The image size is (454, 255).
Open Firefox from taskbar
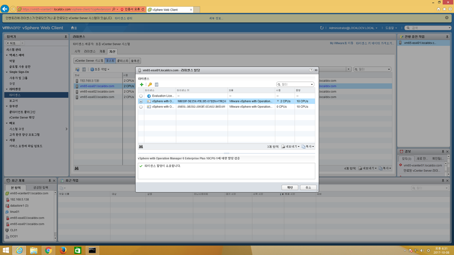[63, 250]
